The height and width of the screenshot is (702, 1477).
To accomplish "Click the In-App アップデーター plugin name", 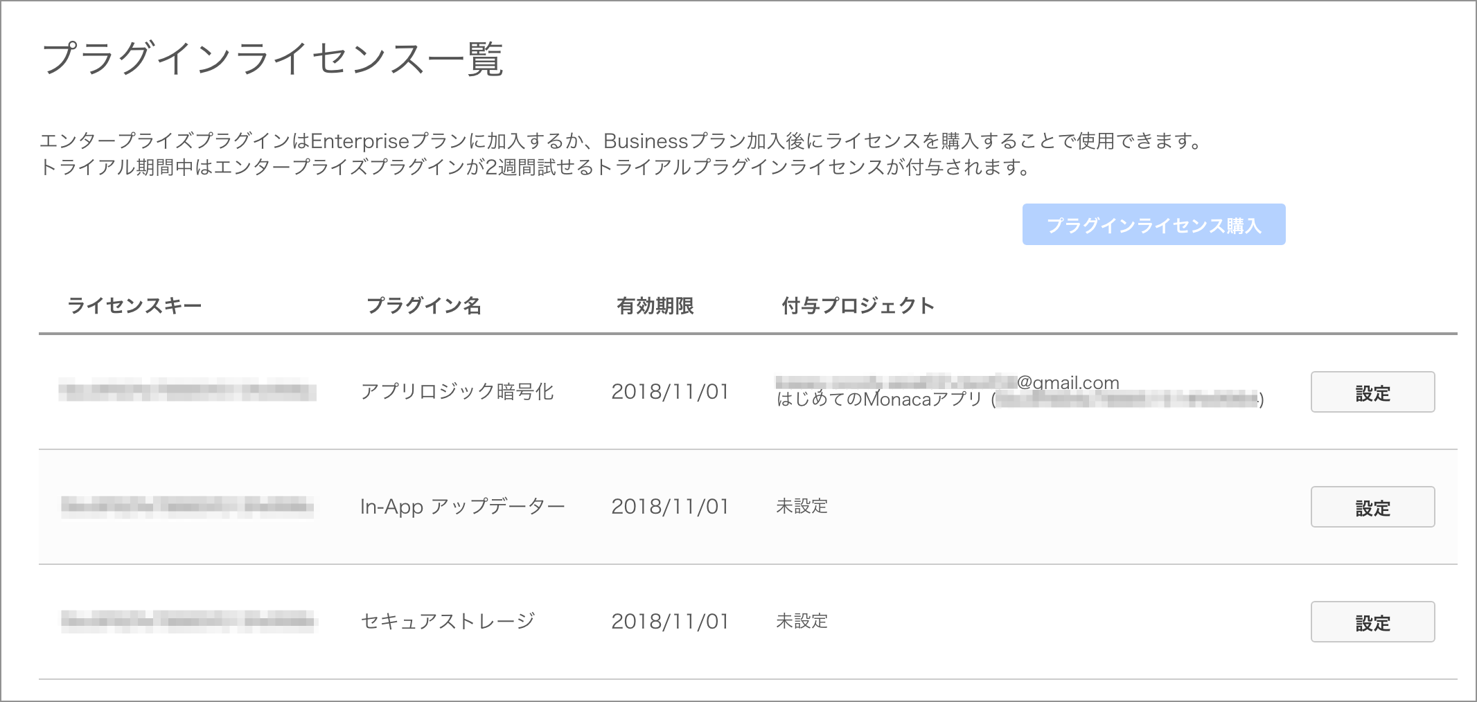I will point(463,507).
